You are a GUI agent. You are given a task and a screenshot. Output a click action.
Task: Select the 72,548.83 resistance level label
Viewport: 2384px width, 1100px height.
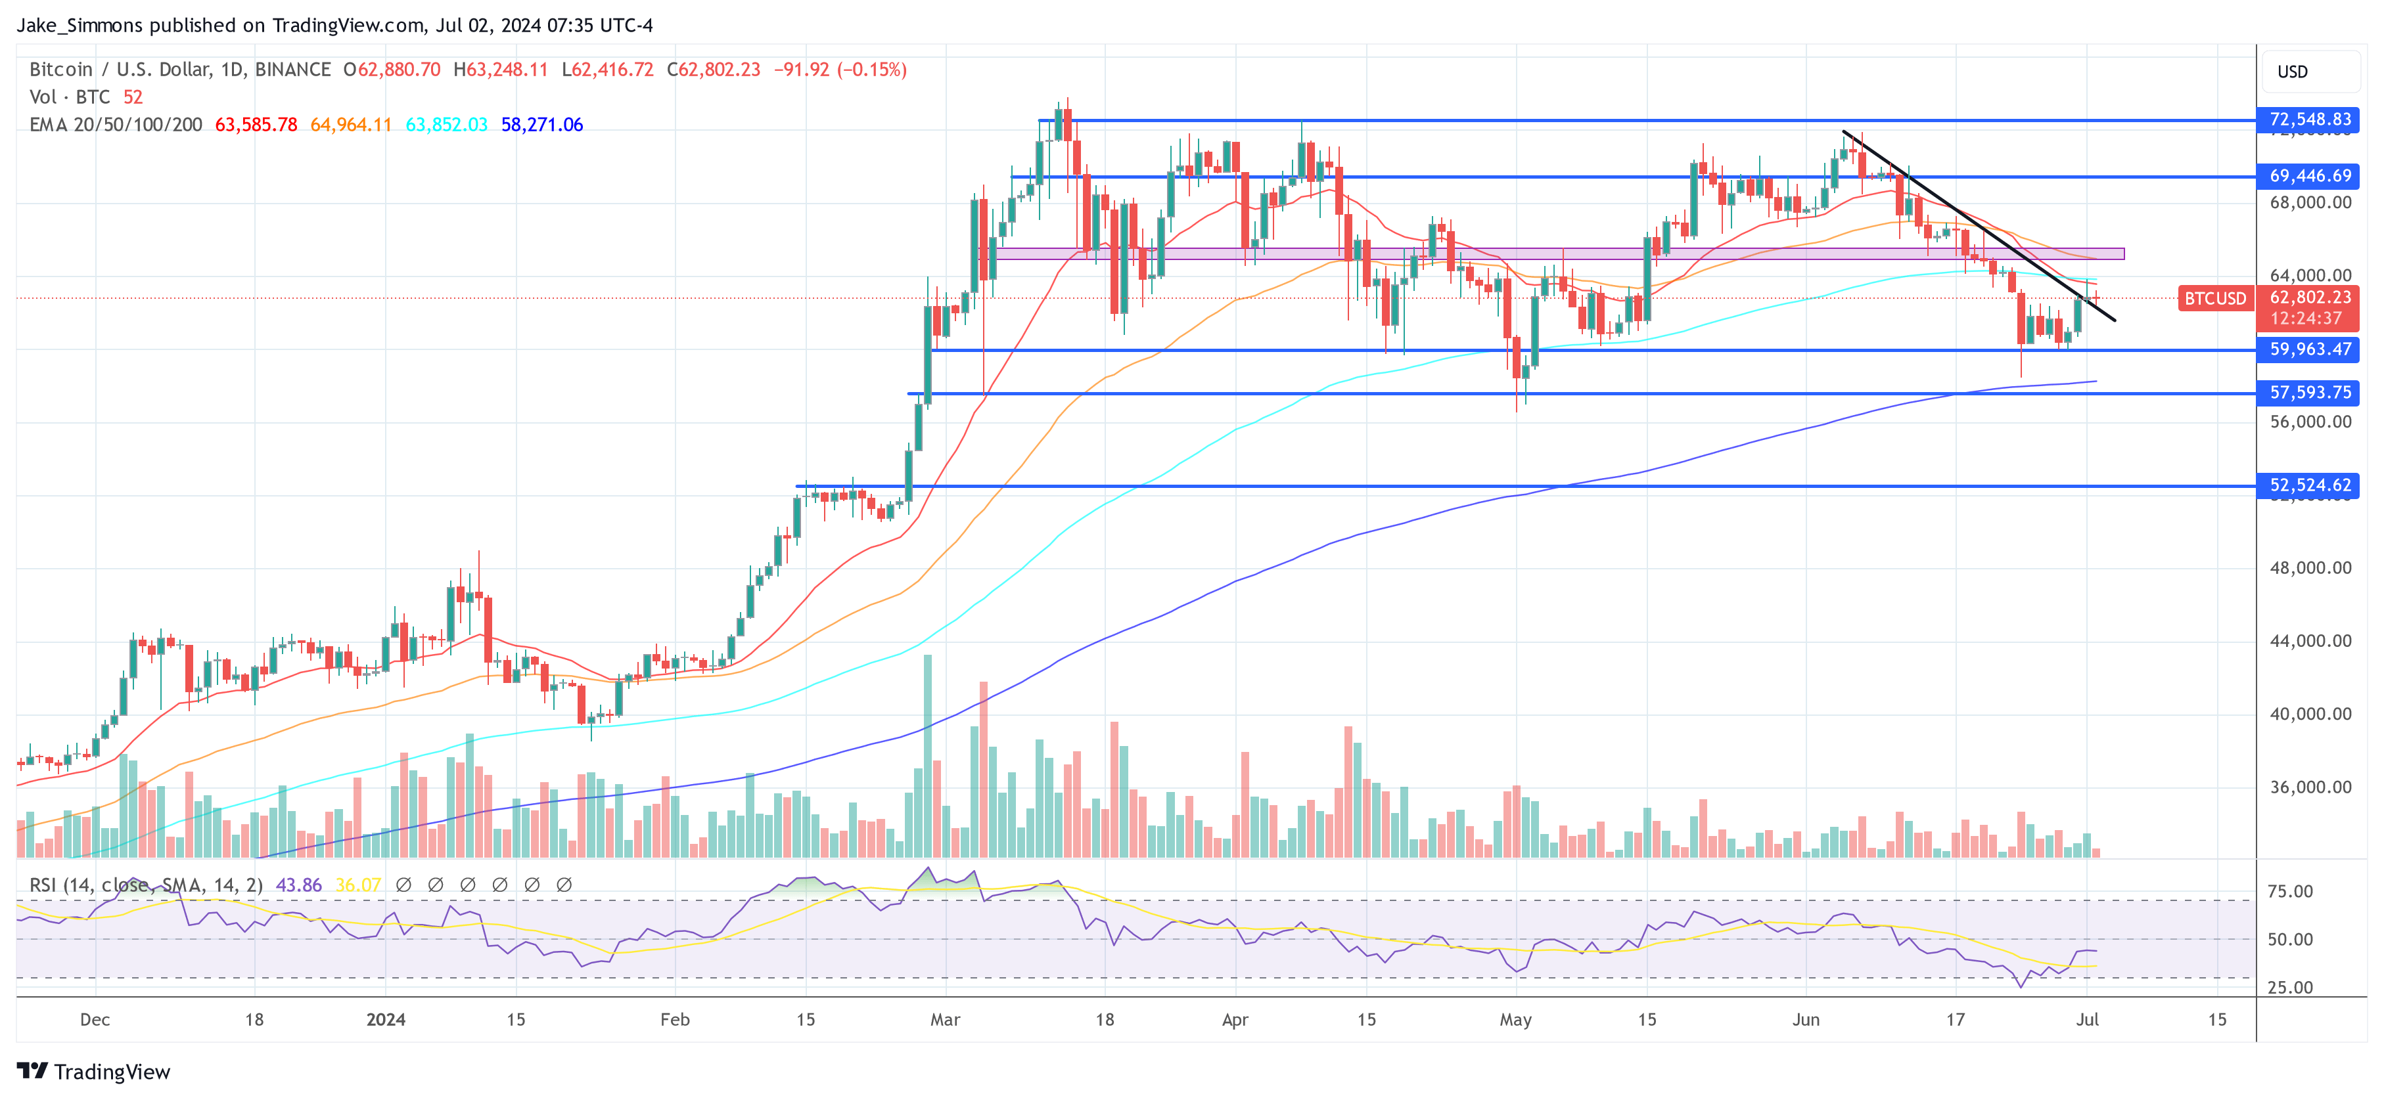click(x=2309, y=120)
